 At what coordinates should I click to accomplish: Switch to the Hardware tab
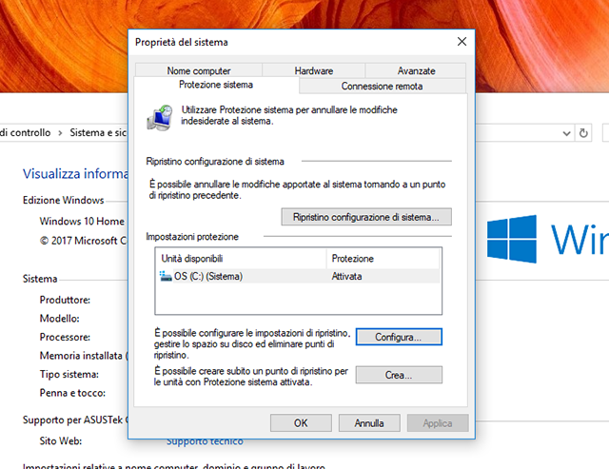(x=313, y=70)
